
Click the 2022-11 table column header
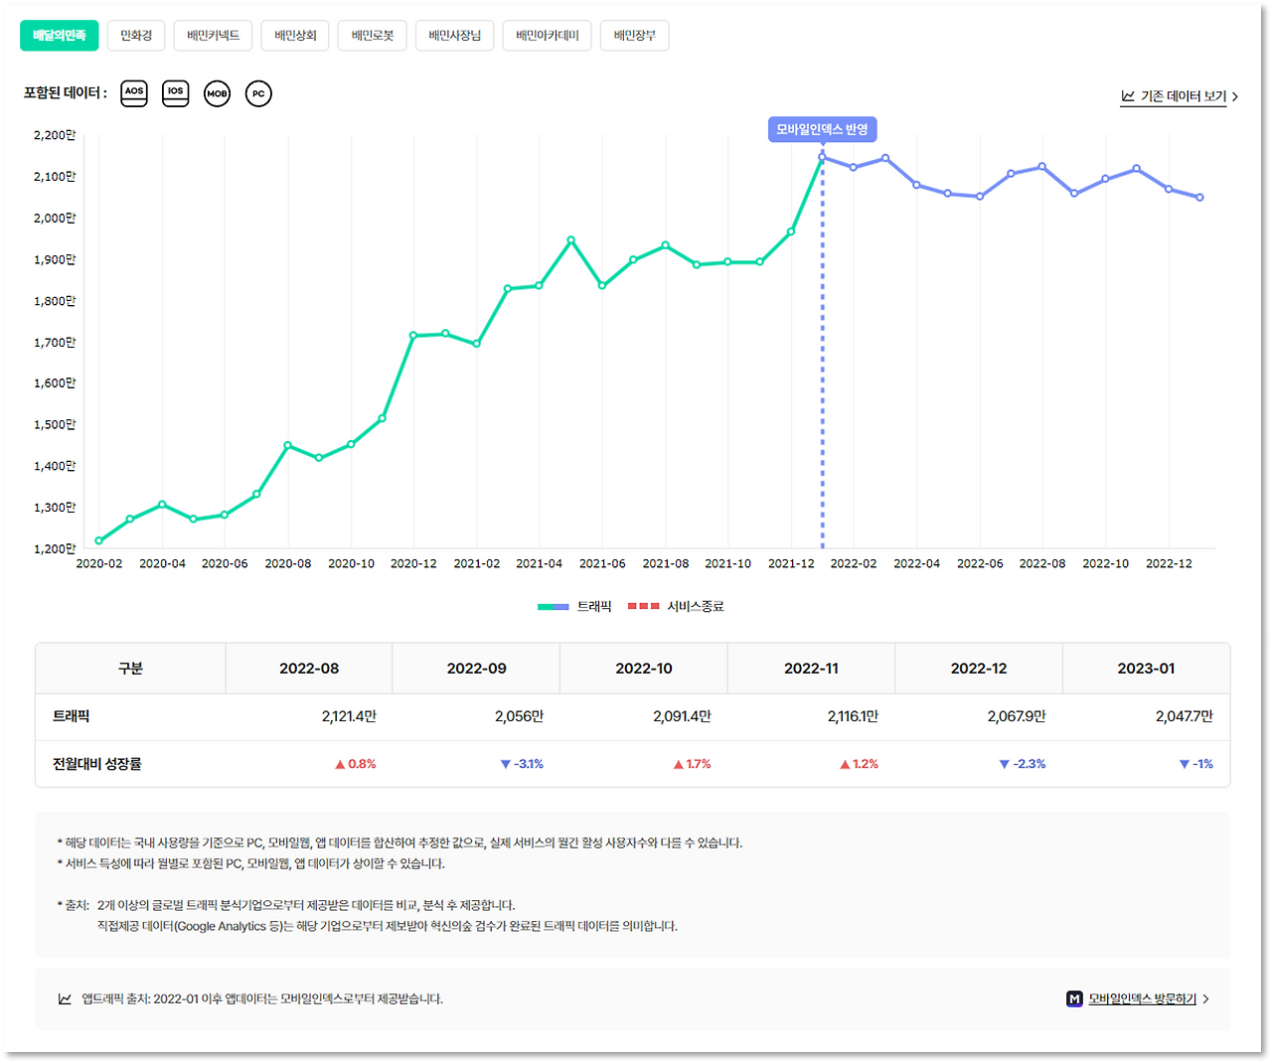(x=812, y=669)
